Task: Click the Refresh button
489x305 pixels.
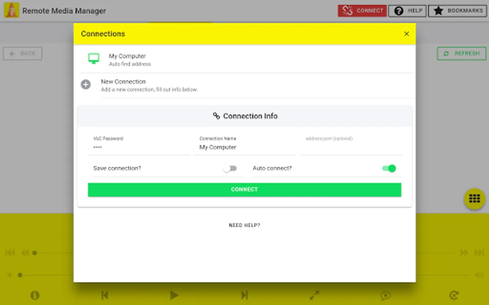Action: (461, 54)
